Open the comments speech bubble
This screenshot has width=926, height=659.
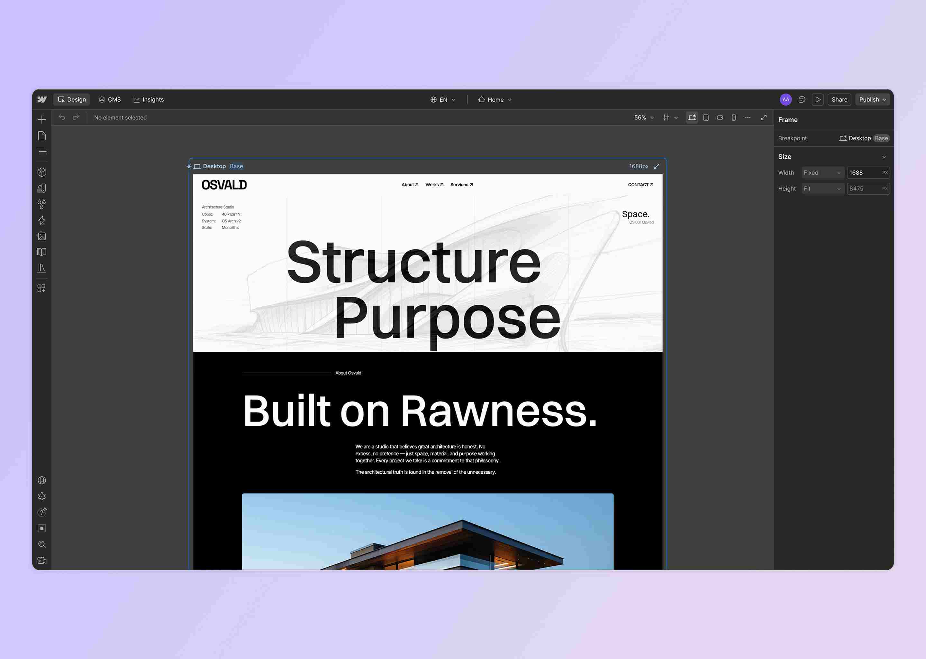802,99
